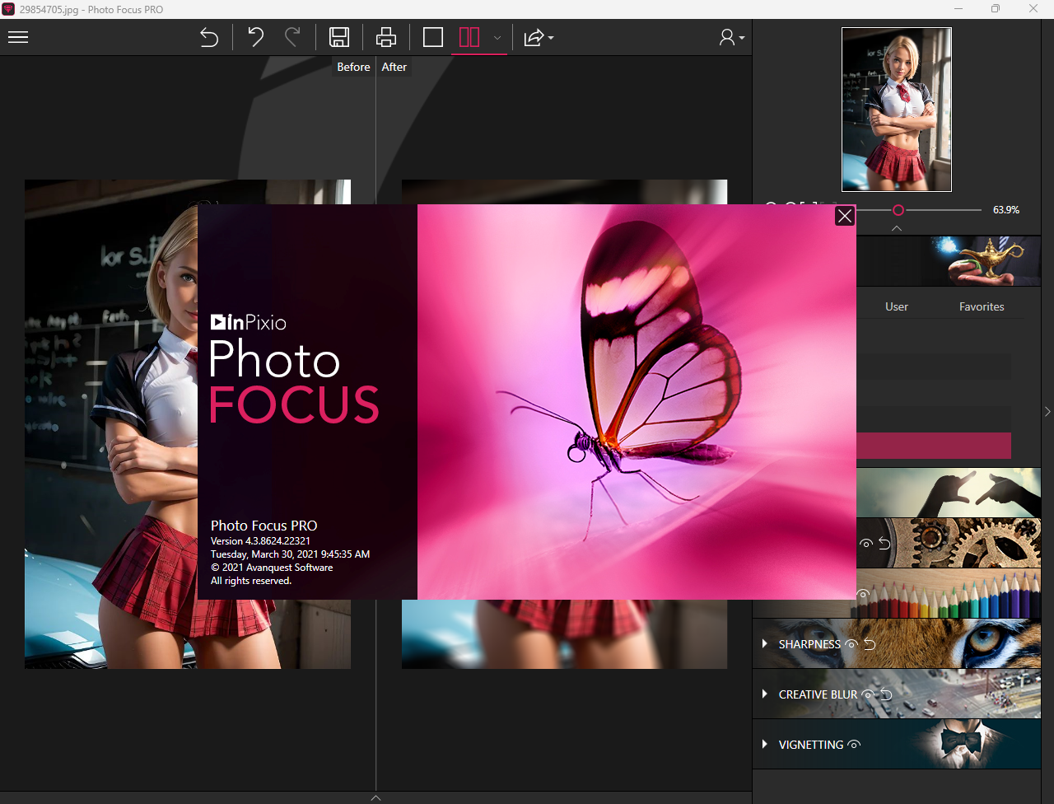Screen dimensions: 1054x804
Task: Adjust the zoom slider handle
Action: click(898, 210)
